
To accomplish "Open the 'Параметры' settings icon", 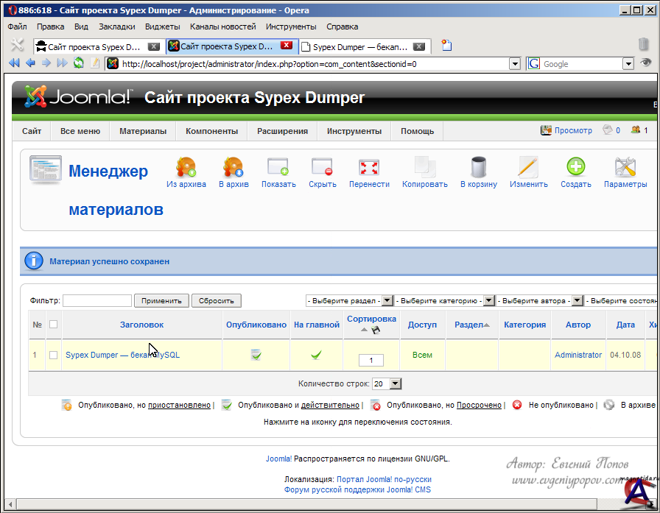I will pos(625,167).
